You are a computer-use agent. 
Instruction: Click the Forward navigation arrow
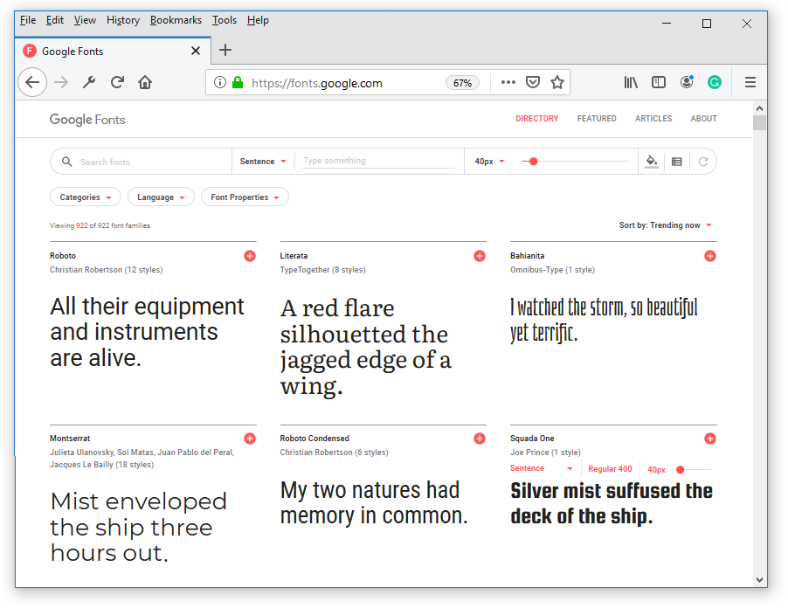click(61, 82)
